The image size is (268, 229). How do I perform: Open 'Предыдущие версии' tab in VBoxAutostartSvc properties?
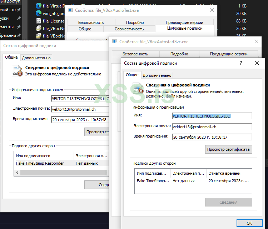point(229,54)
